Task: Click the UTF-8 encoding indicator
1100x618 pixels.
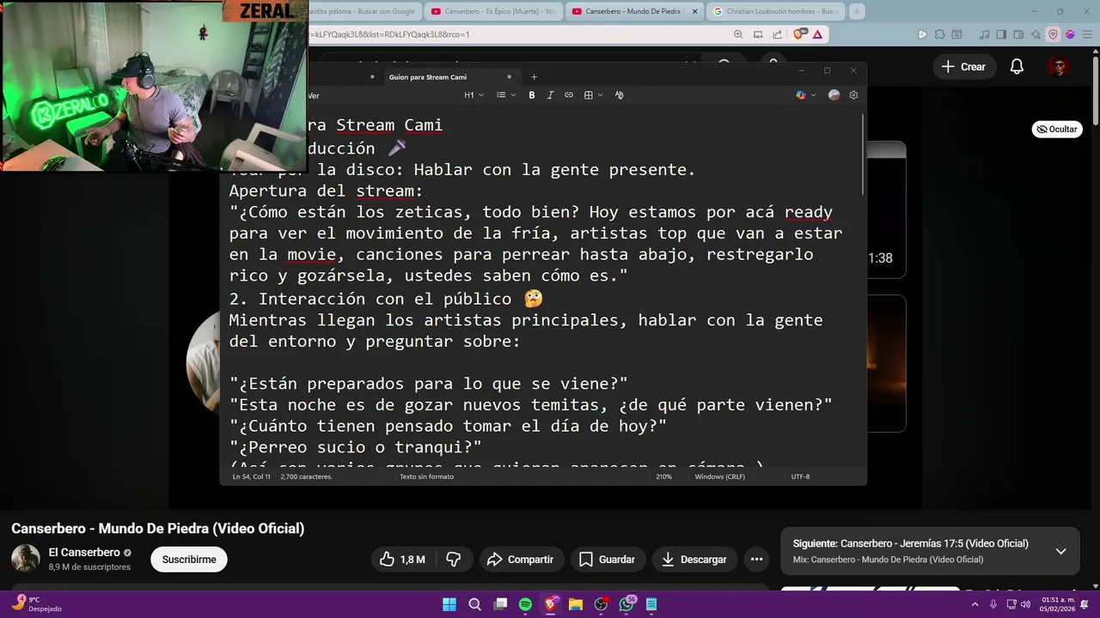Action: pyautogui.click(x=800, y=476)
